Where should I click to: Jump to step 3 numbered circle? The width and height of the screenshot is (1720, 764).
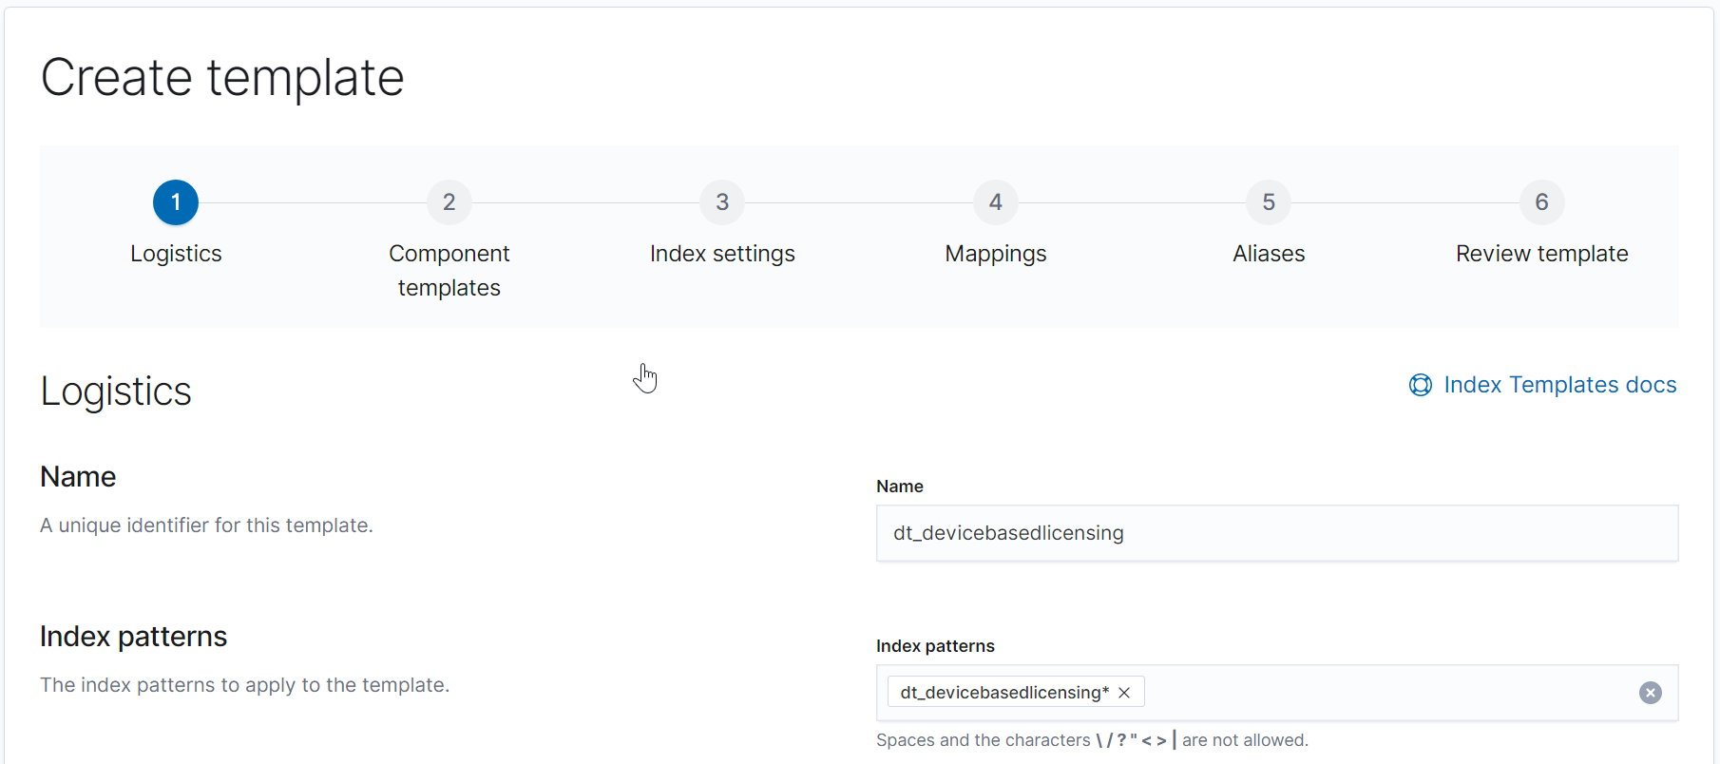pyautogui.click(x=722, y=202)
